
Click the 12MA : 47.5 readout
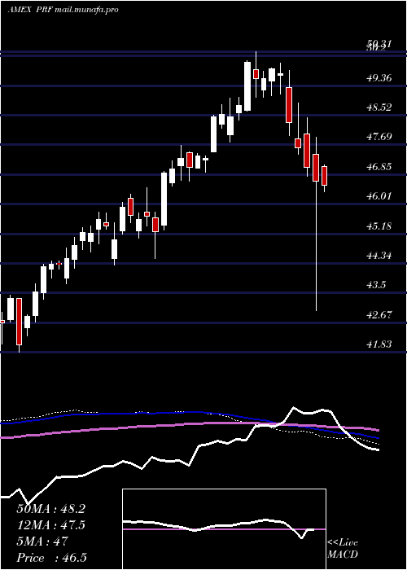pos(50,525)
